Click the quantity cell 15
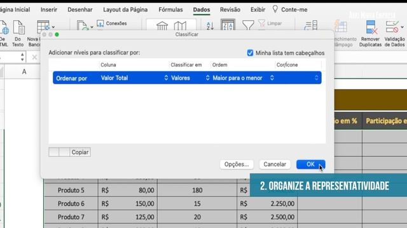The image size is (407, 228). (x=197, y=204)
